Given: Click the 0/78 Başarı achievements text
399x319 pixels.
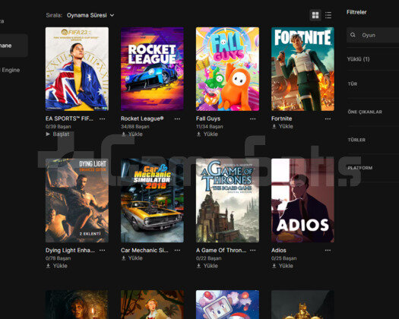Looking at the screenshot, I should tap(59, 258).
